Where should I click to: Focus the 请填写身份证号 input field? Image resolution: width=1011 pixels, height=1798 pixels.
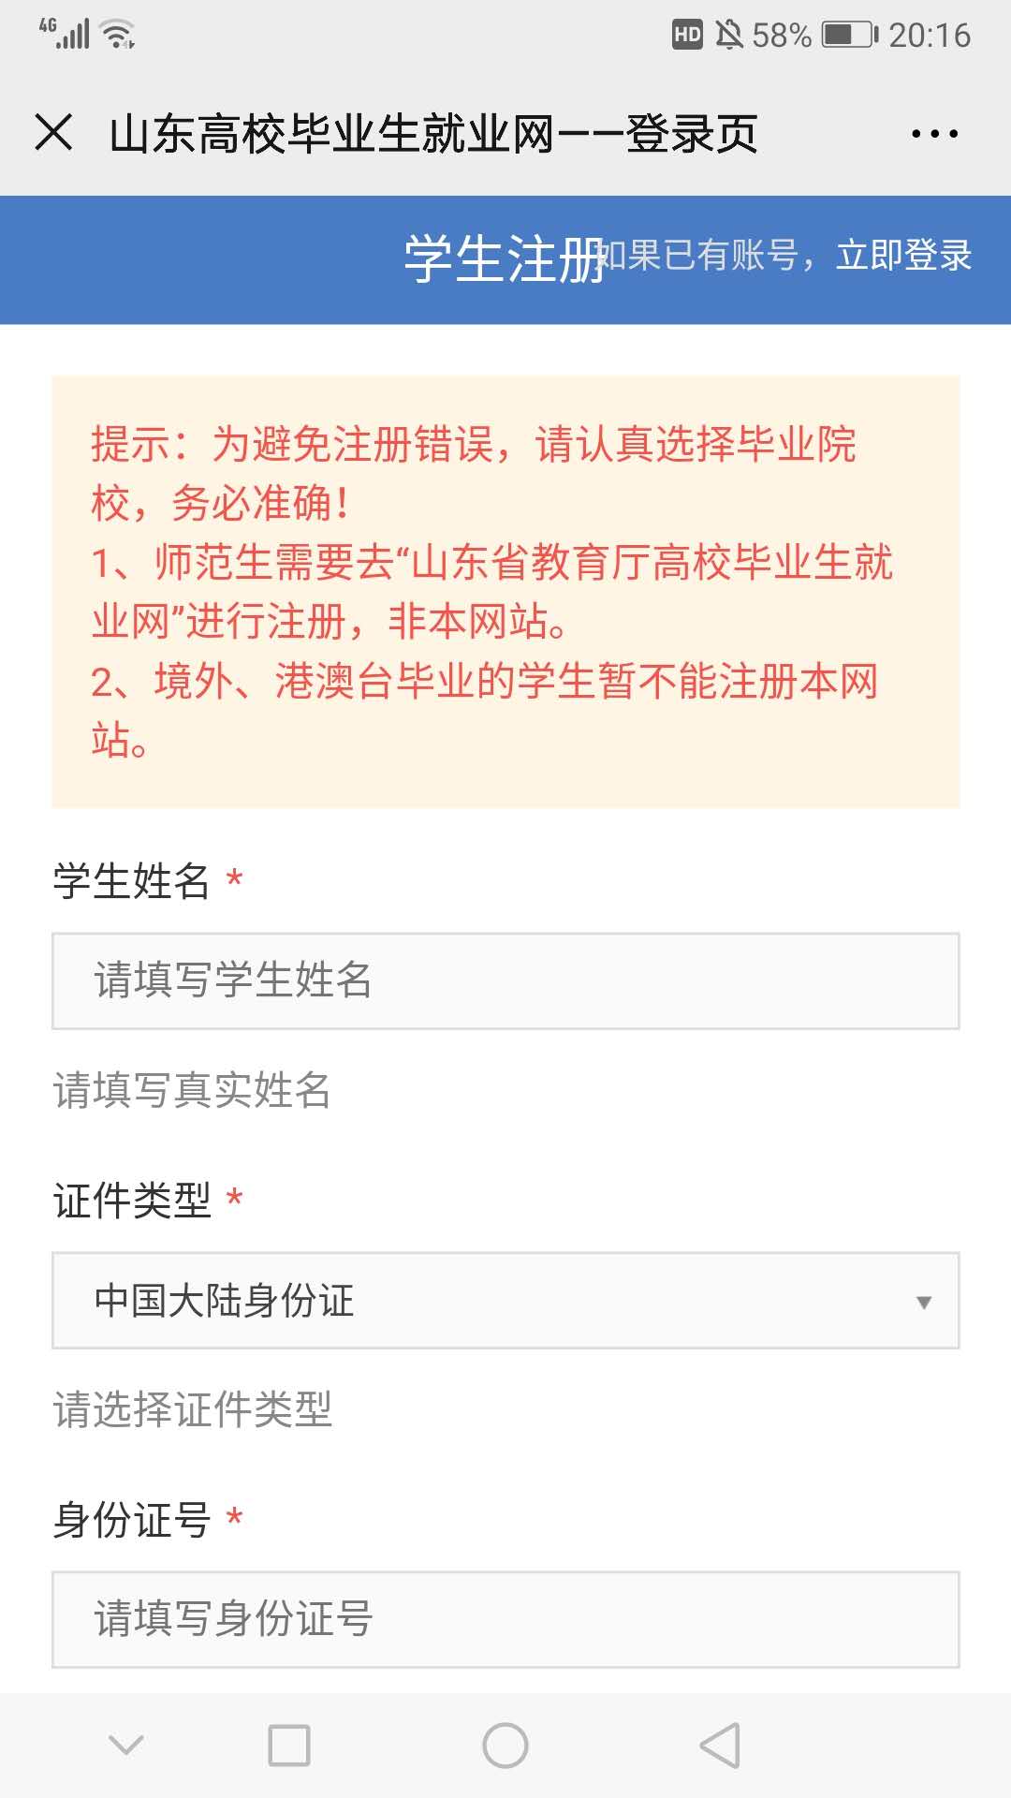pyautogui.click(x=505, y=1619)
